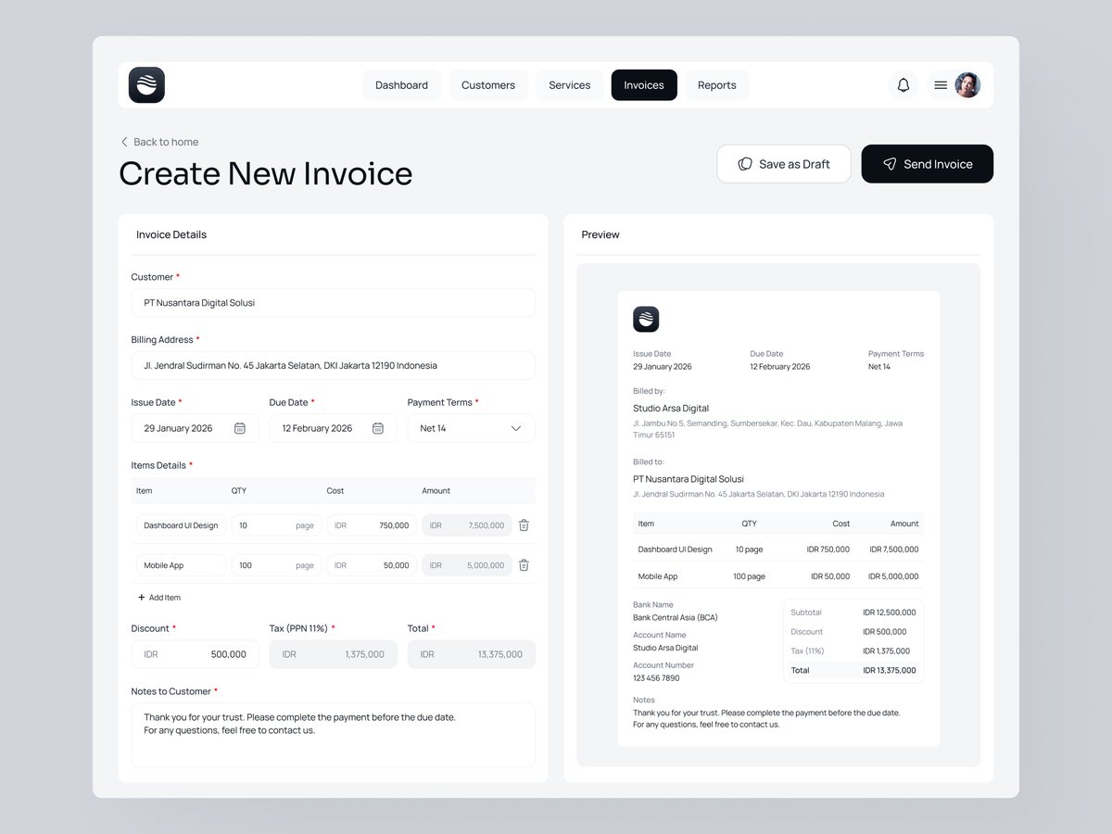Open the user profile avatar
The height and width of the screenshot is (834, 1112).
coord(967,85)
